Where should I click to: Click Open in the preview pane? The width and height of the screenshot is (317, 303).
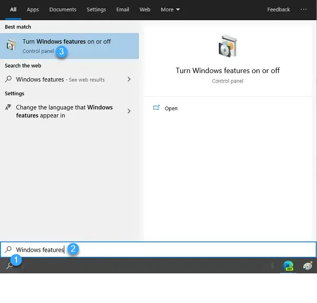point(171,108)
